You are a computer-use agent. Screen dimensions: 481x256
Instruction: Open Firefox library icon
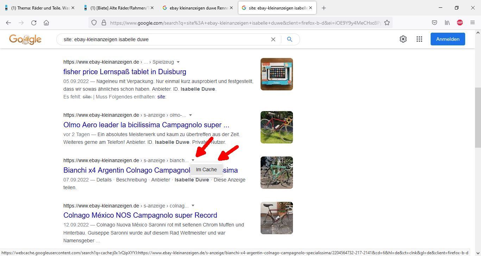[x=447, y=23]
